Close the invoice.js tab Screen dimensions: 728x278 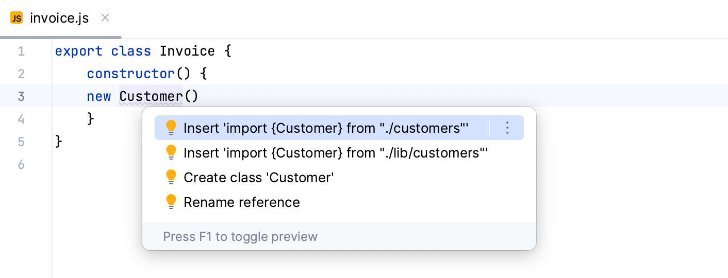click(105, 18)
